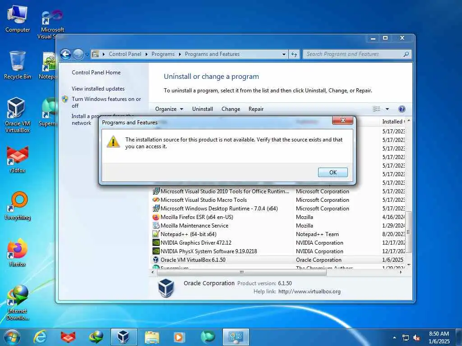Select the Programs breadcrumb segment

[163, 54]
